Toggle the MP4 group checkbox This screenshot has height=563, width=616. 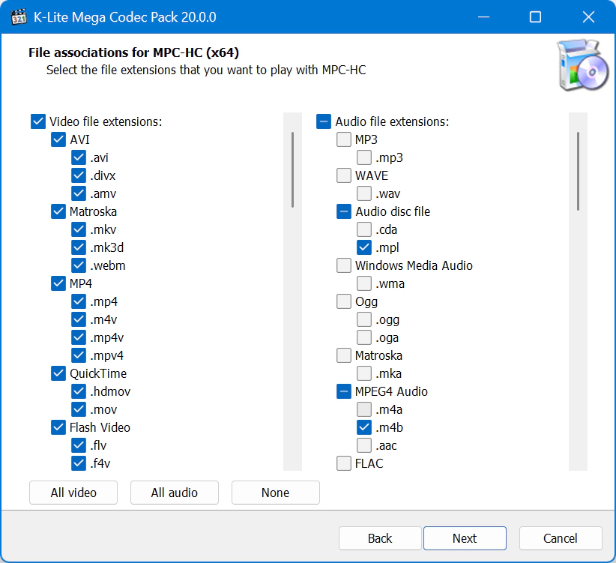point(58,283)
